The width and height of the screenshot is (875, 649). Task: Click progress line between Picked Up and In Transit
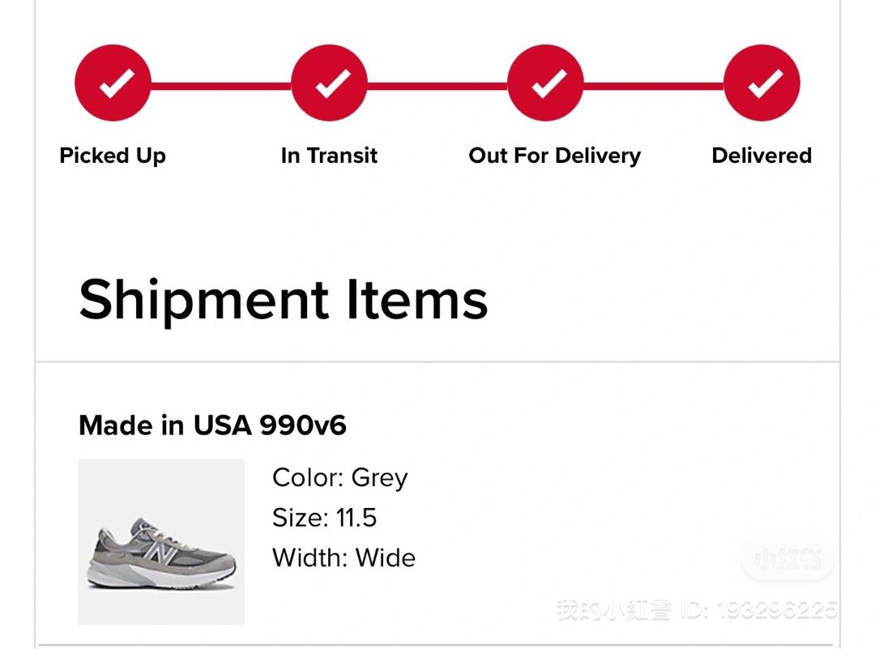(221, 86)
